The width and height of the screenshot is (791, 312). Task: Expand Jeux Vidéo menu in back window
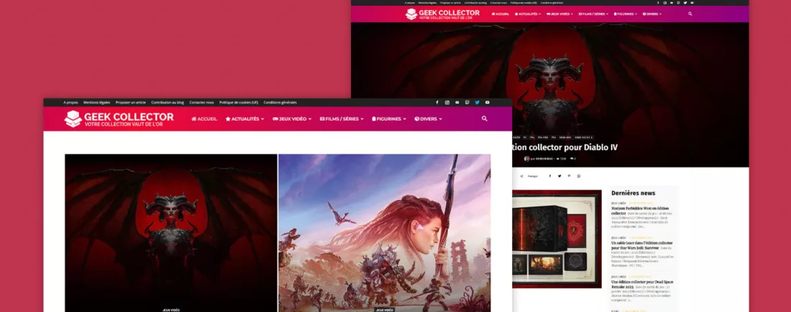coord(560,14)
